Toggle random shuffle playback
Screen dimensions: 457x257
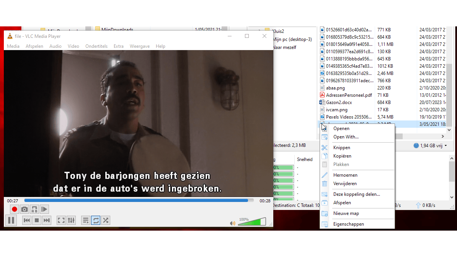coord(106,220)
